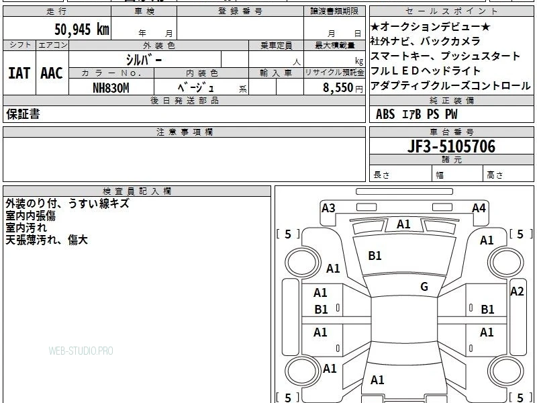This screenshot has width=537, height=403.
Task: Select the 社外ナビ、バックカメラ line
Action: click(426, 41)
